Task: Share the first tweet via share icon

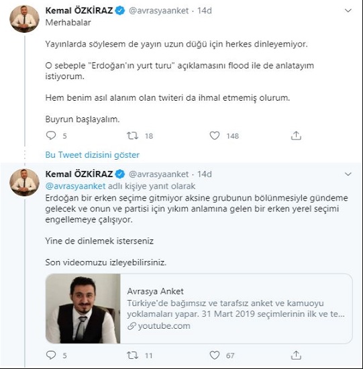Action: (x=296, y=136)
